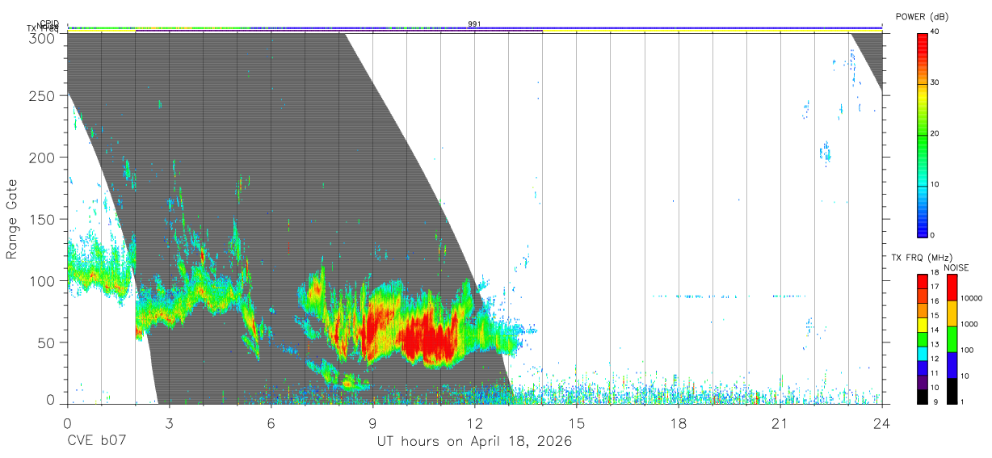Click the 12 tick label on UT hours axis
The image size is (992, 458).
[x=475, y=423]
